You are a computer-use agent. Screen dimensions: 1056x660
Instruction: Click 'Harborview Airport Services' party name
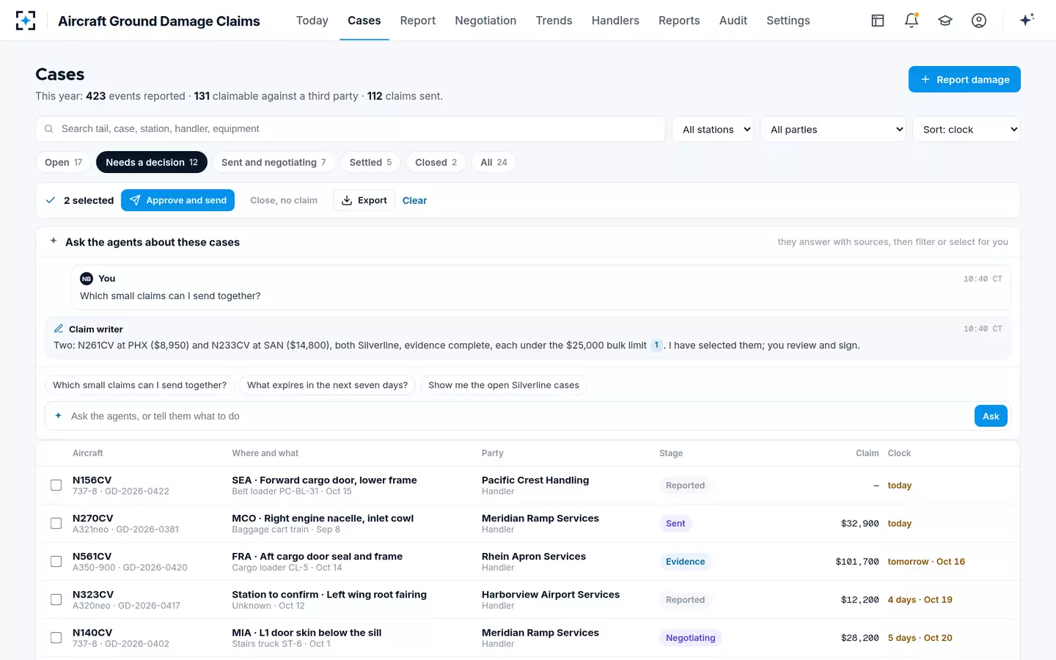tap(551, 595)
